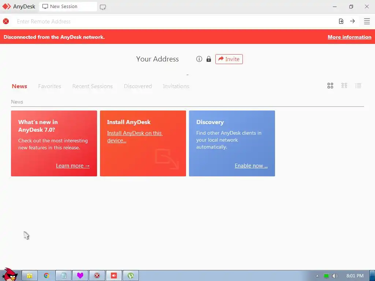Follow the Learn more link
This screenshot has width=375, height=281.
click(x=73, y=166)
